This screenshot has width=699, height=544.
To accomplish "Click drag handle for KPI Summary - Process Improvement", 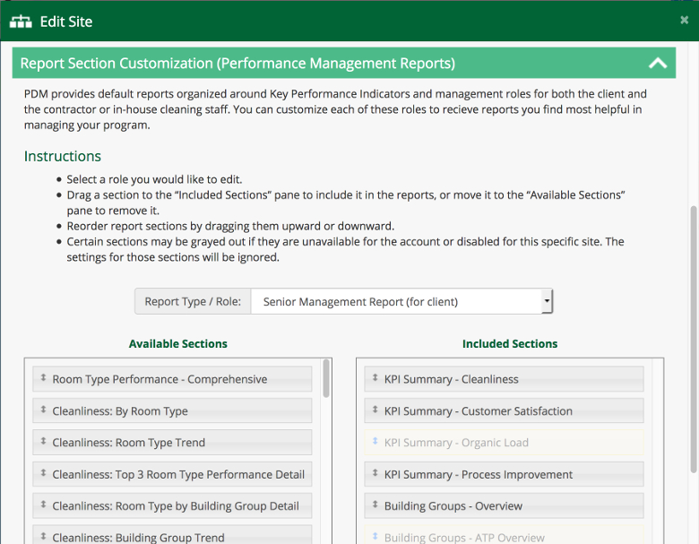I will (375, 474).
